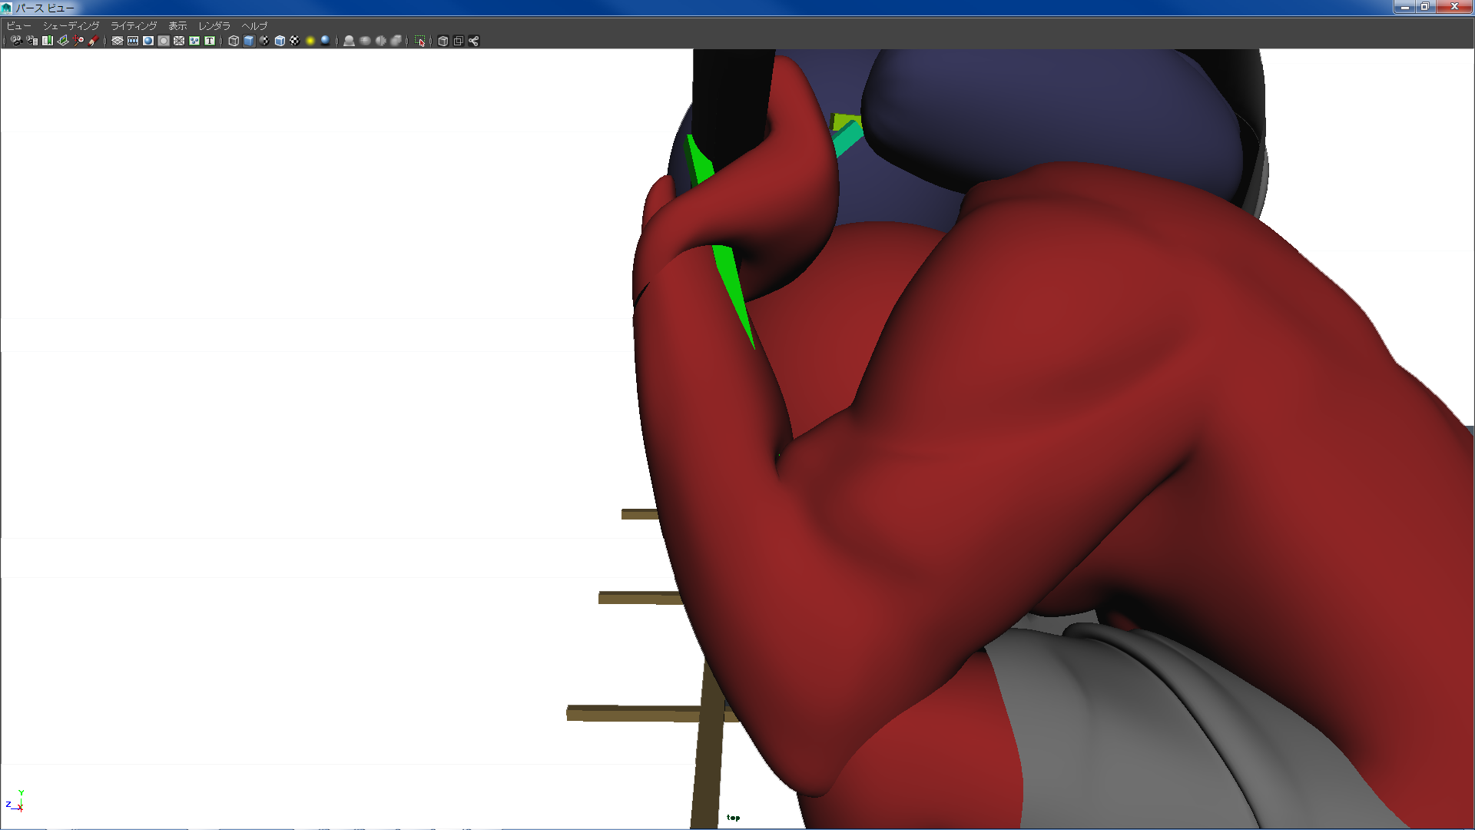Open the ビュー menu

point(18,25)
